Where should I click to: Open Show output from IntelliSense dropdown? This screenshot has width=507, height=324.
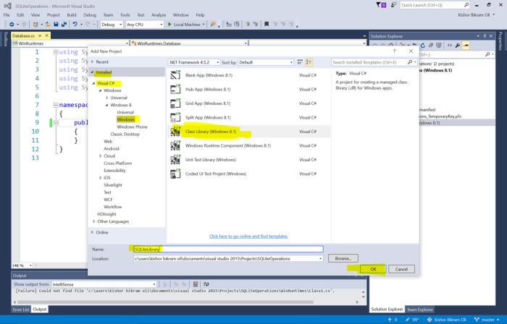[154, 284]
